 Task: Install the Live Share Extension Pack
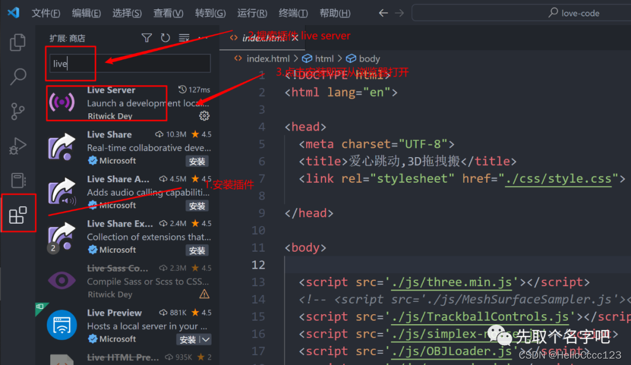coord(197,251)
